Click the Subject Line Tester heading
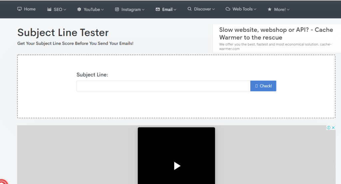 click(x=63, y=33)
